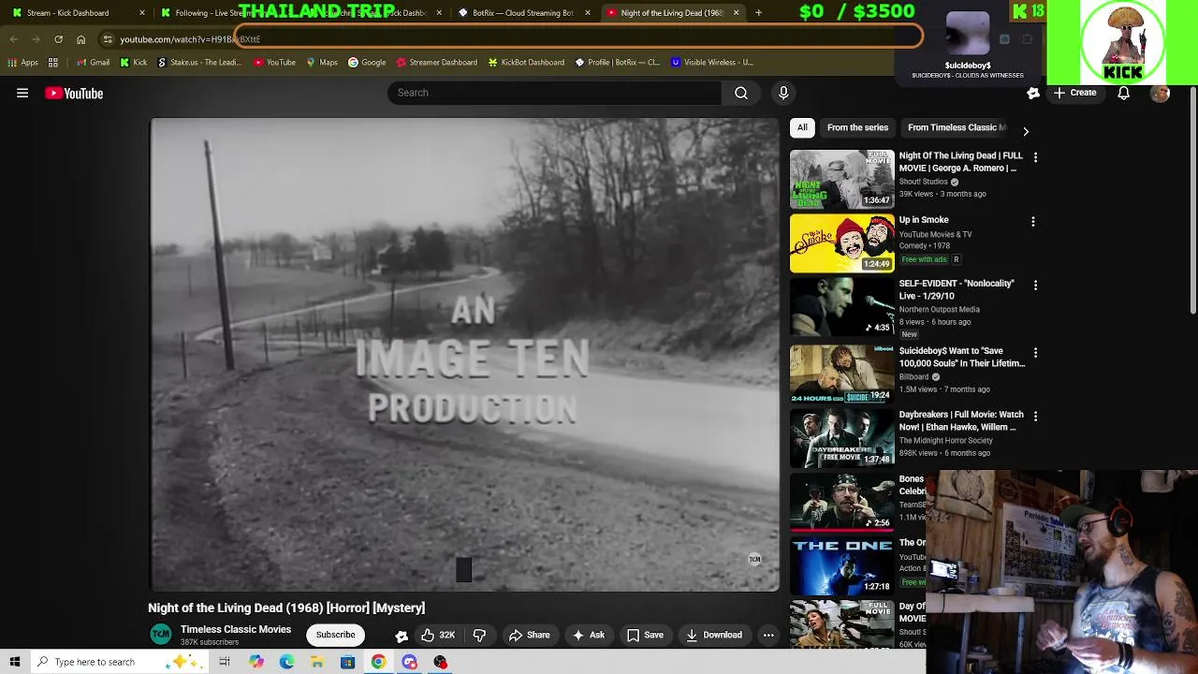Switch to Chrome on taskbar
The height and width of the screenshot is (674, 1198).
point(378,662)
